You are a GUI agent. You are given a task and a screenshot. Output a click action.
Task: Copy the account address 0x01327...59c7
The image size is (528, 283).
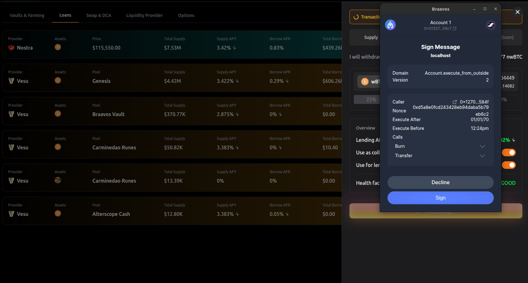[454, 29]
